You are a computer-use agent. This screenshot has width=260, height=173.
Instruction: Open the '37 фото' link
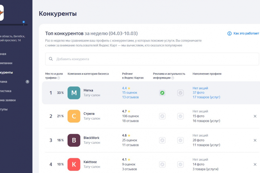pyautogui.click(x=198, y=93)
